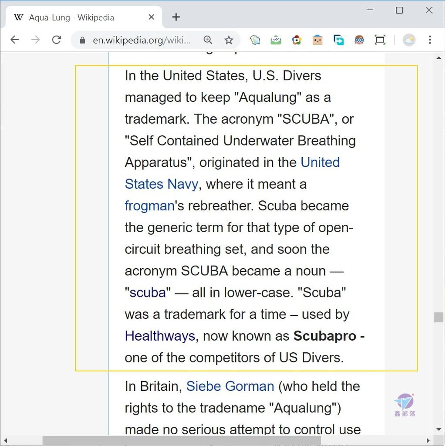This screenshot has width=446, height=446.
Task: Open the Siebe Gorman link
Action: pos(230,386)
